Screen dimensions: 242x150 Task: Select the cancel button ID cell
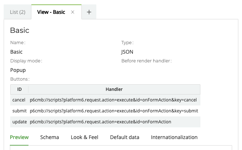(19, 100)
